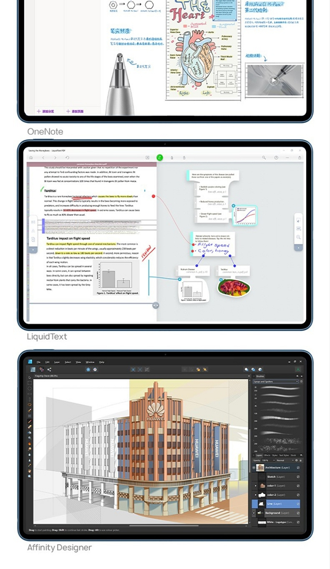Toggle visibility checkbox of Architecture layer

coord(298,468)
